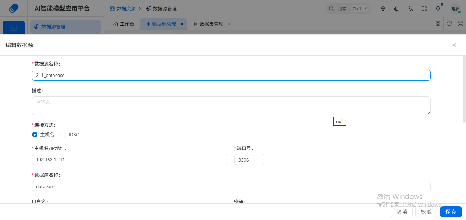Click the 数据资源 breadcrumb
The image size is (466, 220).
tap(123, 9)
